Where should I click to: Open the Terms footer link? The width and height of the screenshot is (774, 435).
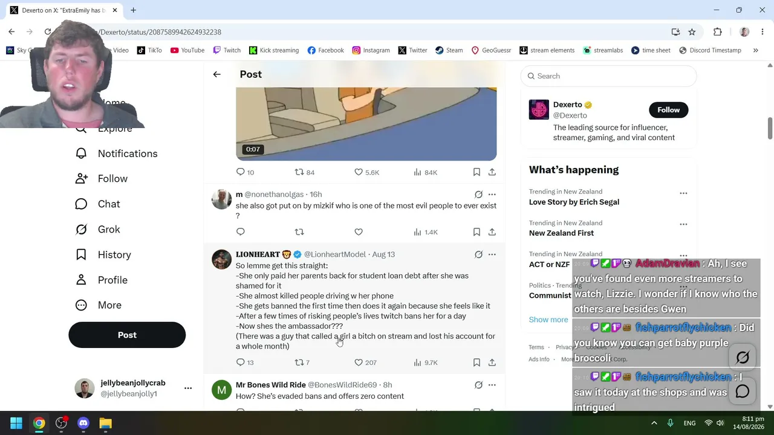536,347
